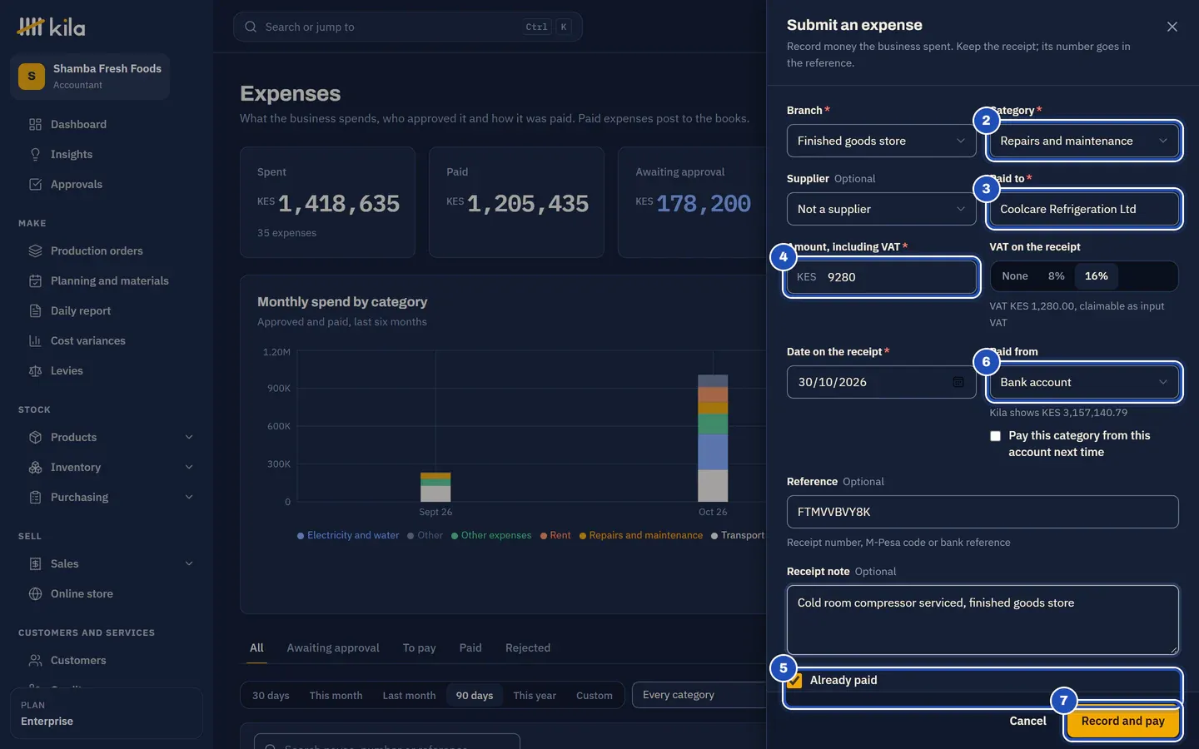Filter expenses to This year
Screen dimensions: 1199x749
pos(535,695)
